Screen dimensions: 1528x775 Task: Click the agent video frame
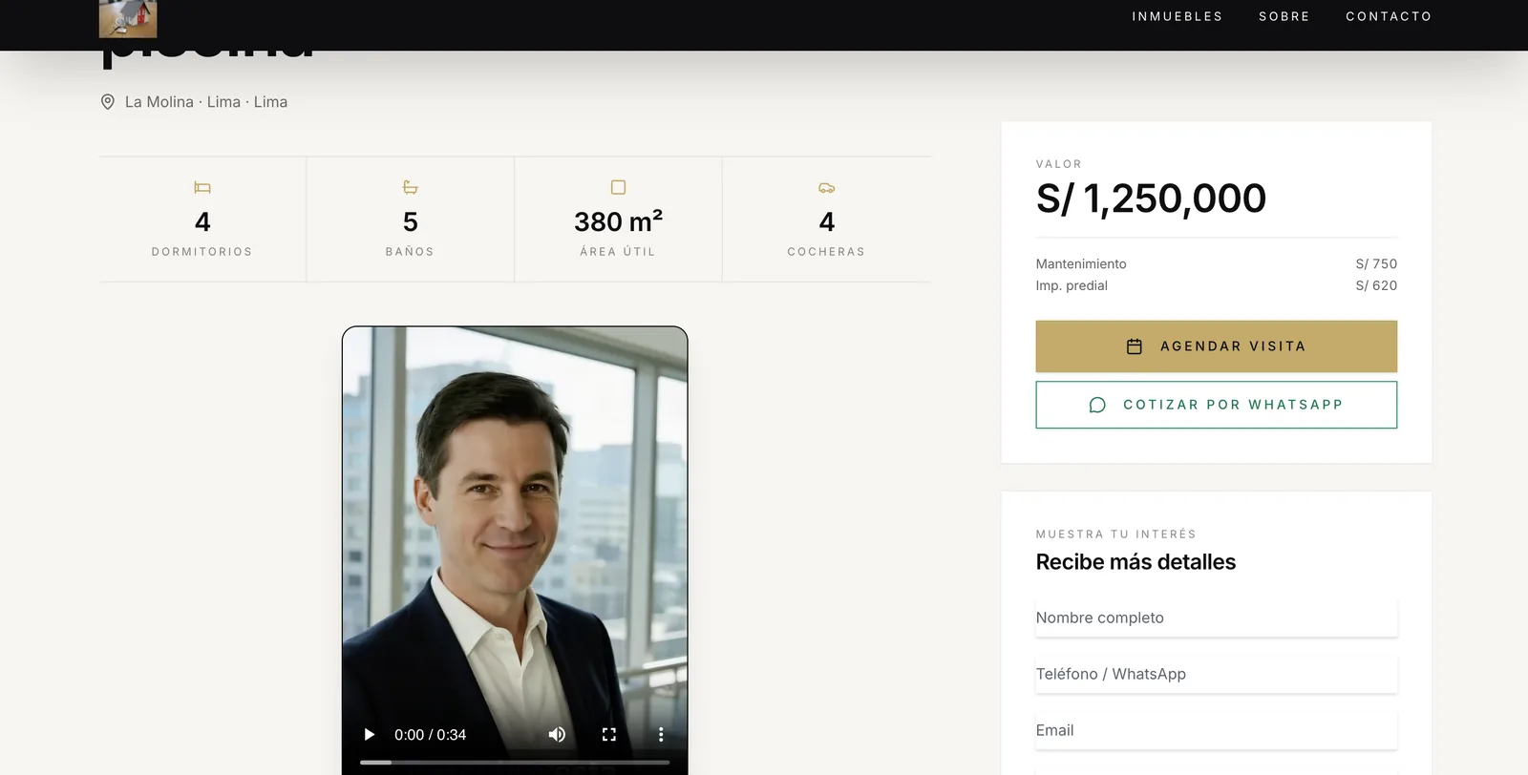pyautogui.click(x=515, y=551)
